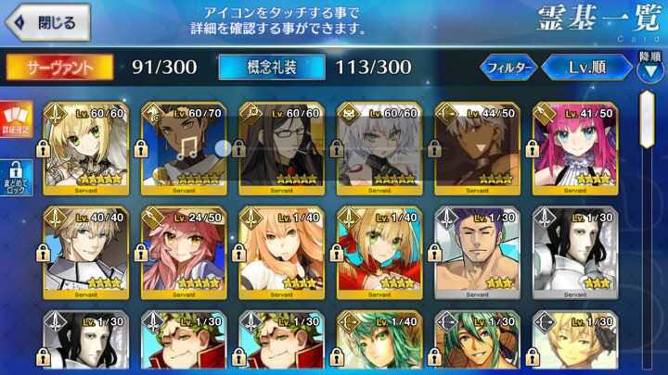This screenshot has width=668, height=375.
Task: Switch to the 概念礼装 tab
Action: [x=272, y=68]
